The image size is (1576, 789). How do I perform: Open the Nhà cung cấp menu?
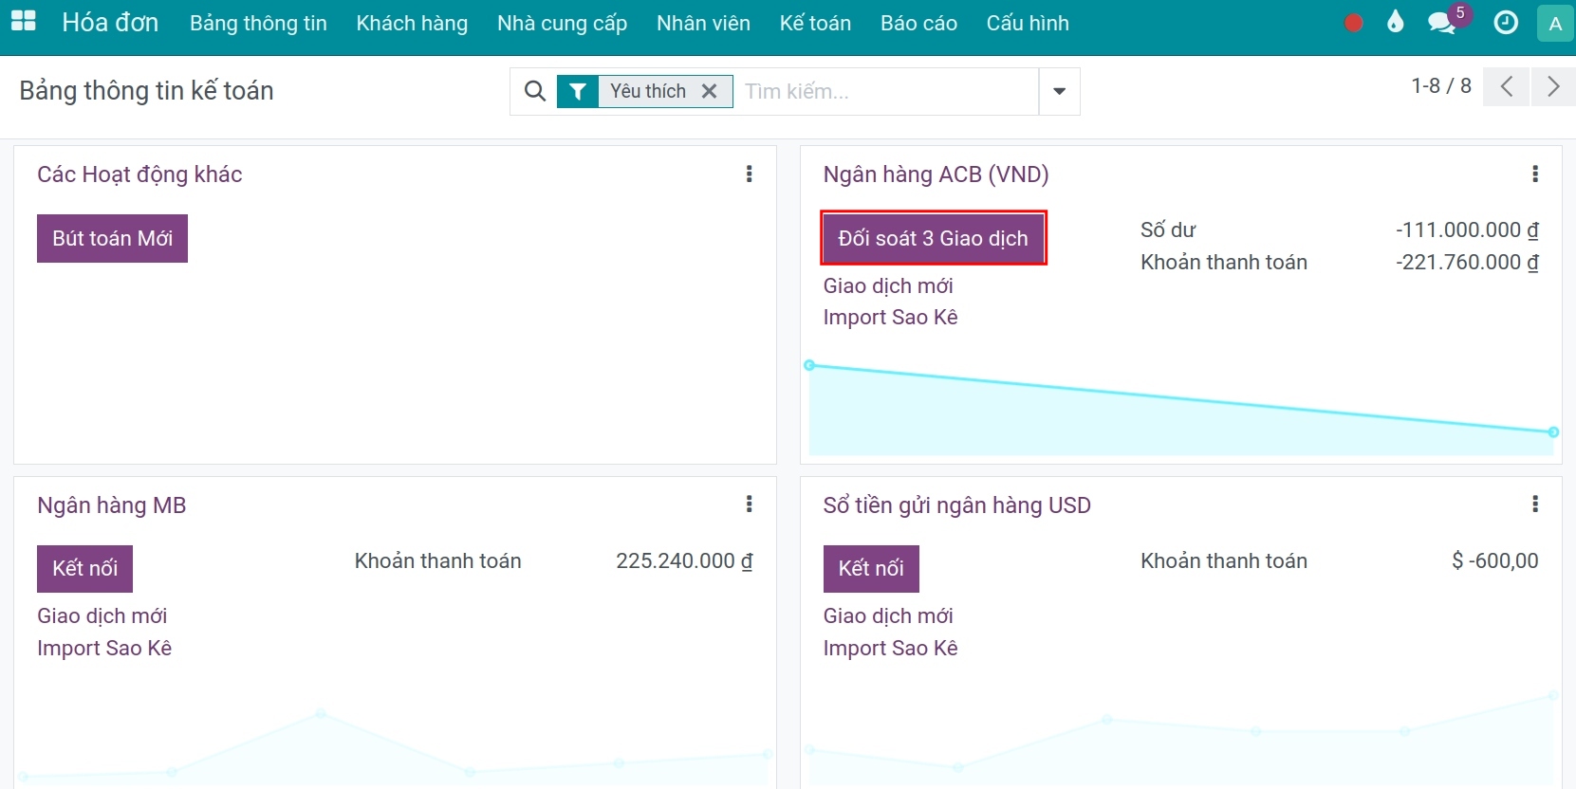tap(563, 23)
